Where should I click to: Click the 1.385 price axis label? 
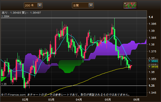[153, 38]
